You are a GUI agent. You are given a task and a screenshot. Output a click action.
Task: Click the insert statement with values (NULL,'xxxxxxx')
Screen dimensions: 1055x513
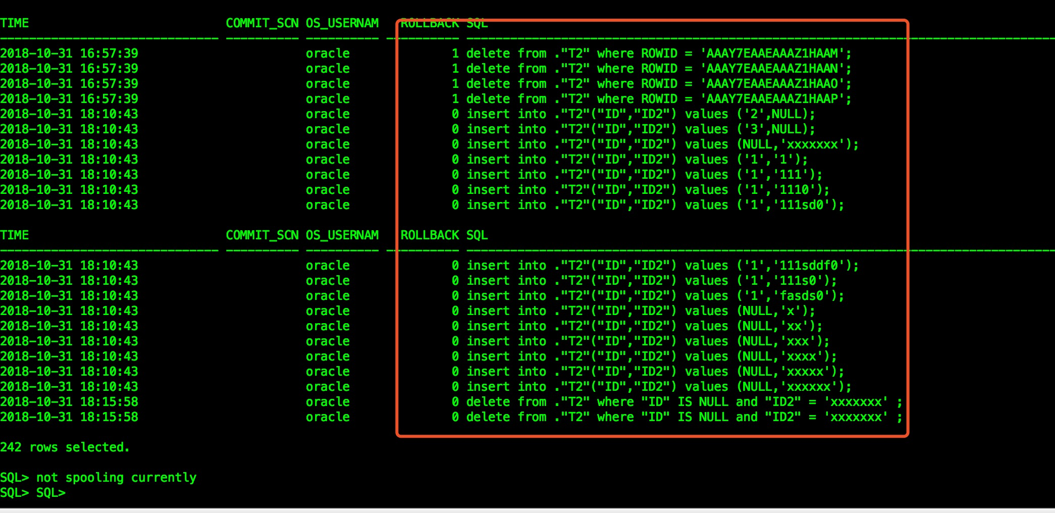(662, 144)
